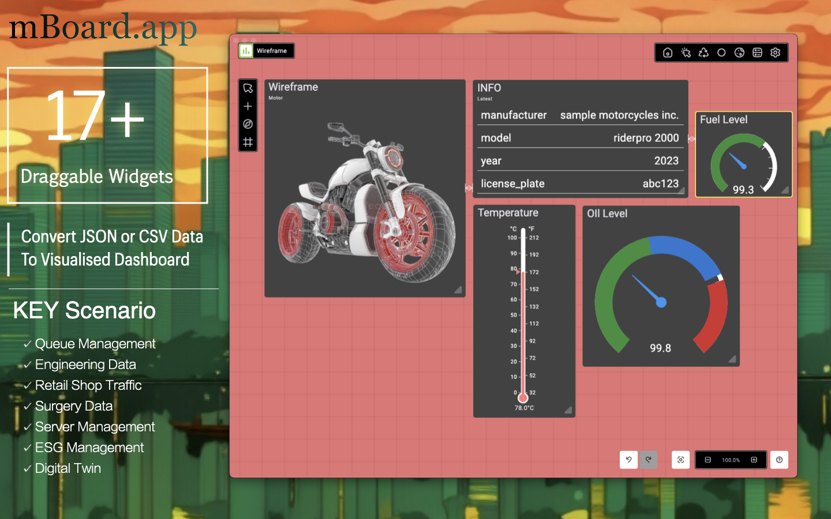831x519 pixels.
Task: Select the Fuel Level gauge widget
Action: (744, 155)
